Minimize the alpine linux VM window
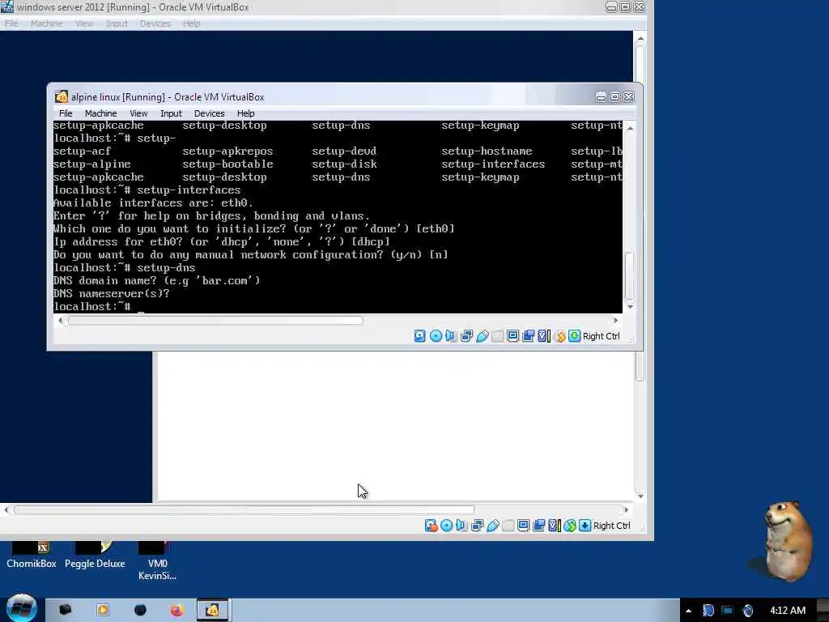 [x=601, y=97]
